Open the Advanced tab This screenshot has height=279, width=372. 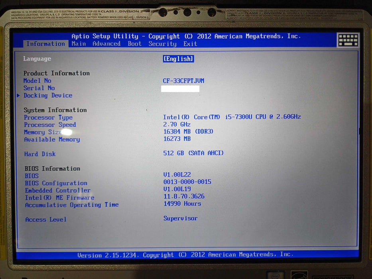point(106,44)
